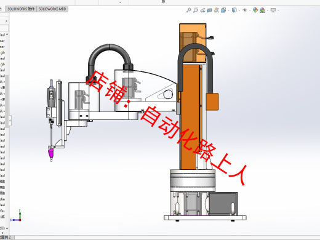Viewport: 320px width, 240px height.
Task: Expand Apply Scene dropdown arrow
Action: [x=268, y=10]
